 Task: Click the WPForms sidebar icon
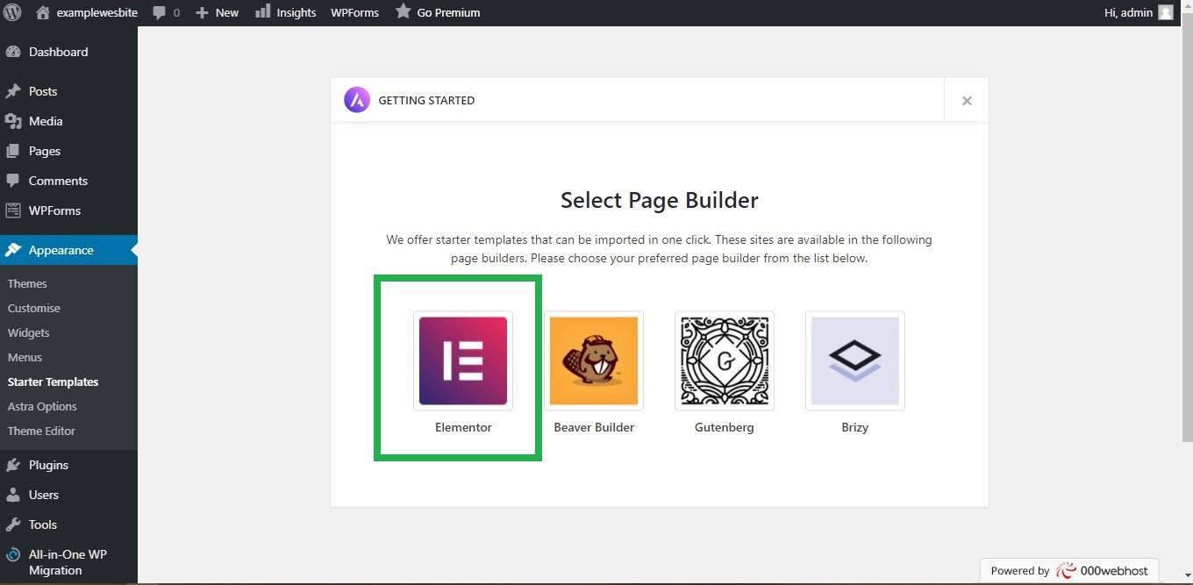tap(13, 210)
